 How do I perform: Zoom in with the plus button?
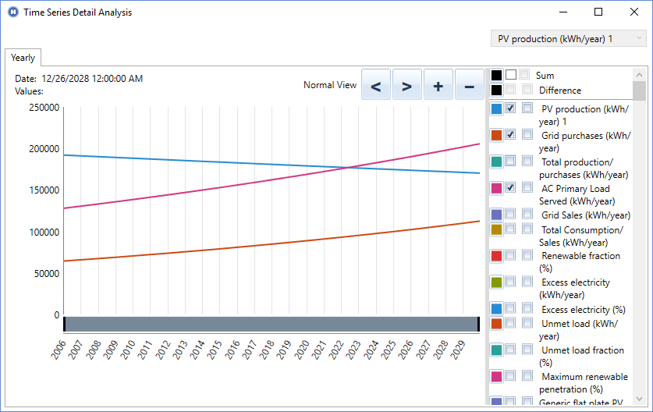(438, 84)
